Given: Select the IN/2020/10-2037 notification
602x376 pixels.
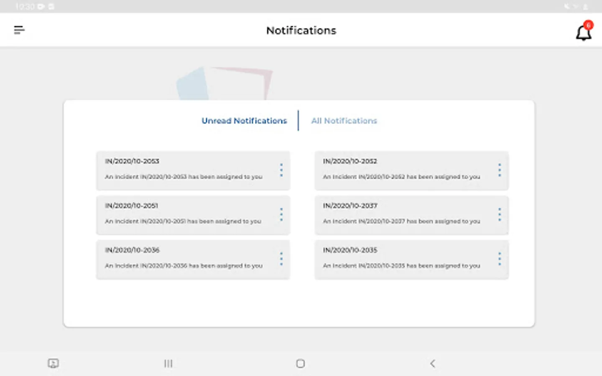Looking at the screenshot, I should pos(401,215).
